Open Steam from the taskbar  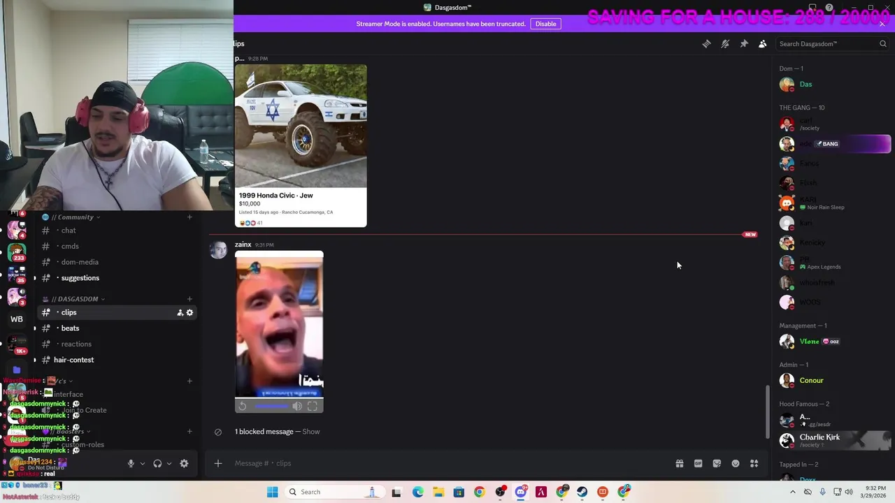tap(582, 492)
